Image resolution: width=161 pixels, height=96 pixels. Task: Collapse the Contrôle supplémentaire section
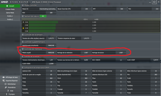pyautogui.click(x=23, y=42)
